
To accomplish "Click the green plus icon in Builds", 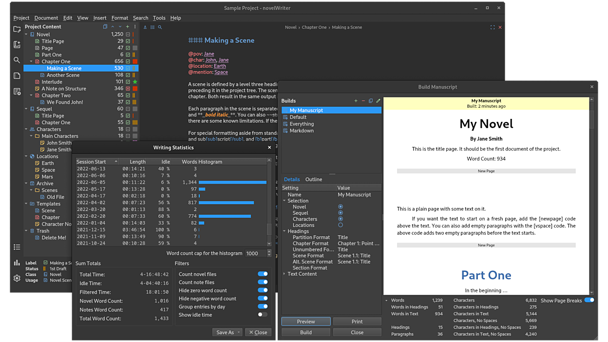I will point(356,101).
